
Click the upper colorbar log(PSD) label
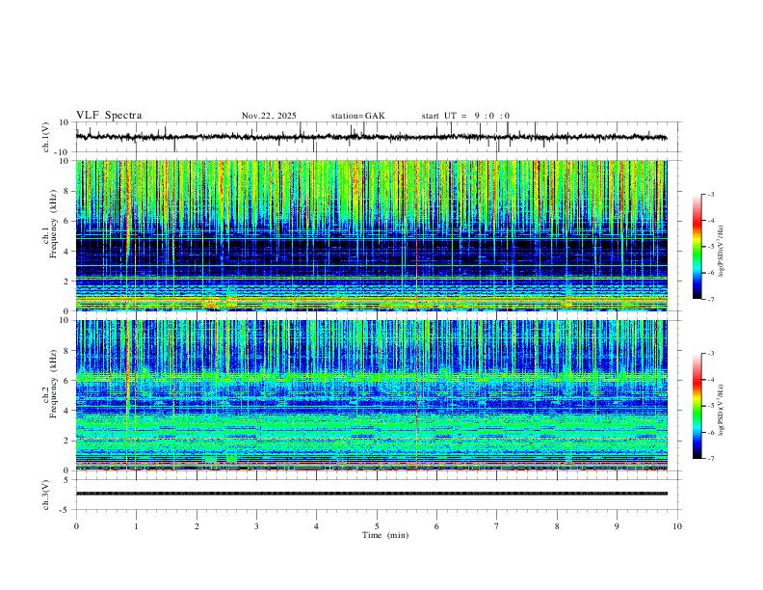(722, 251)
